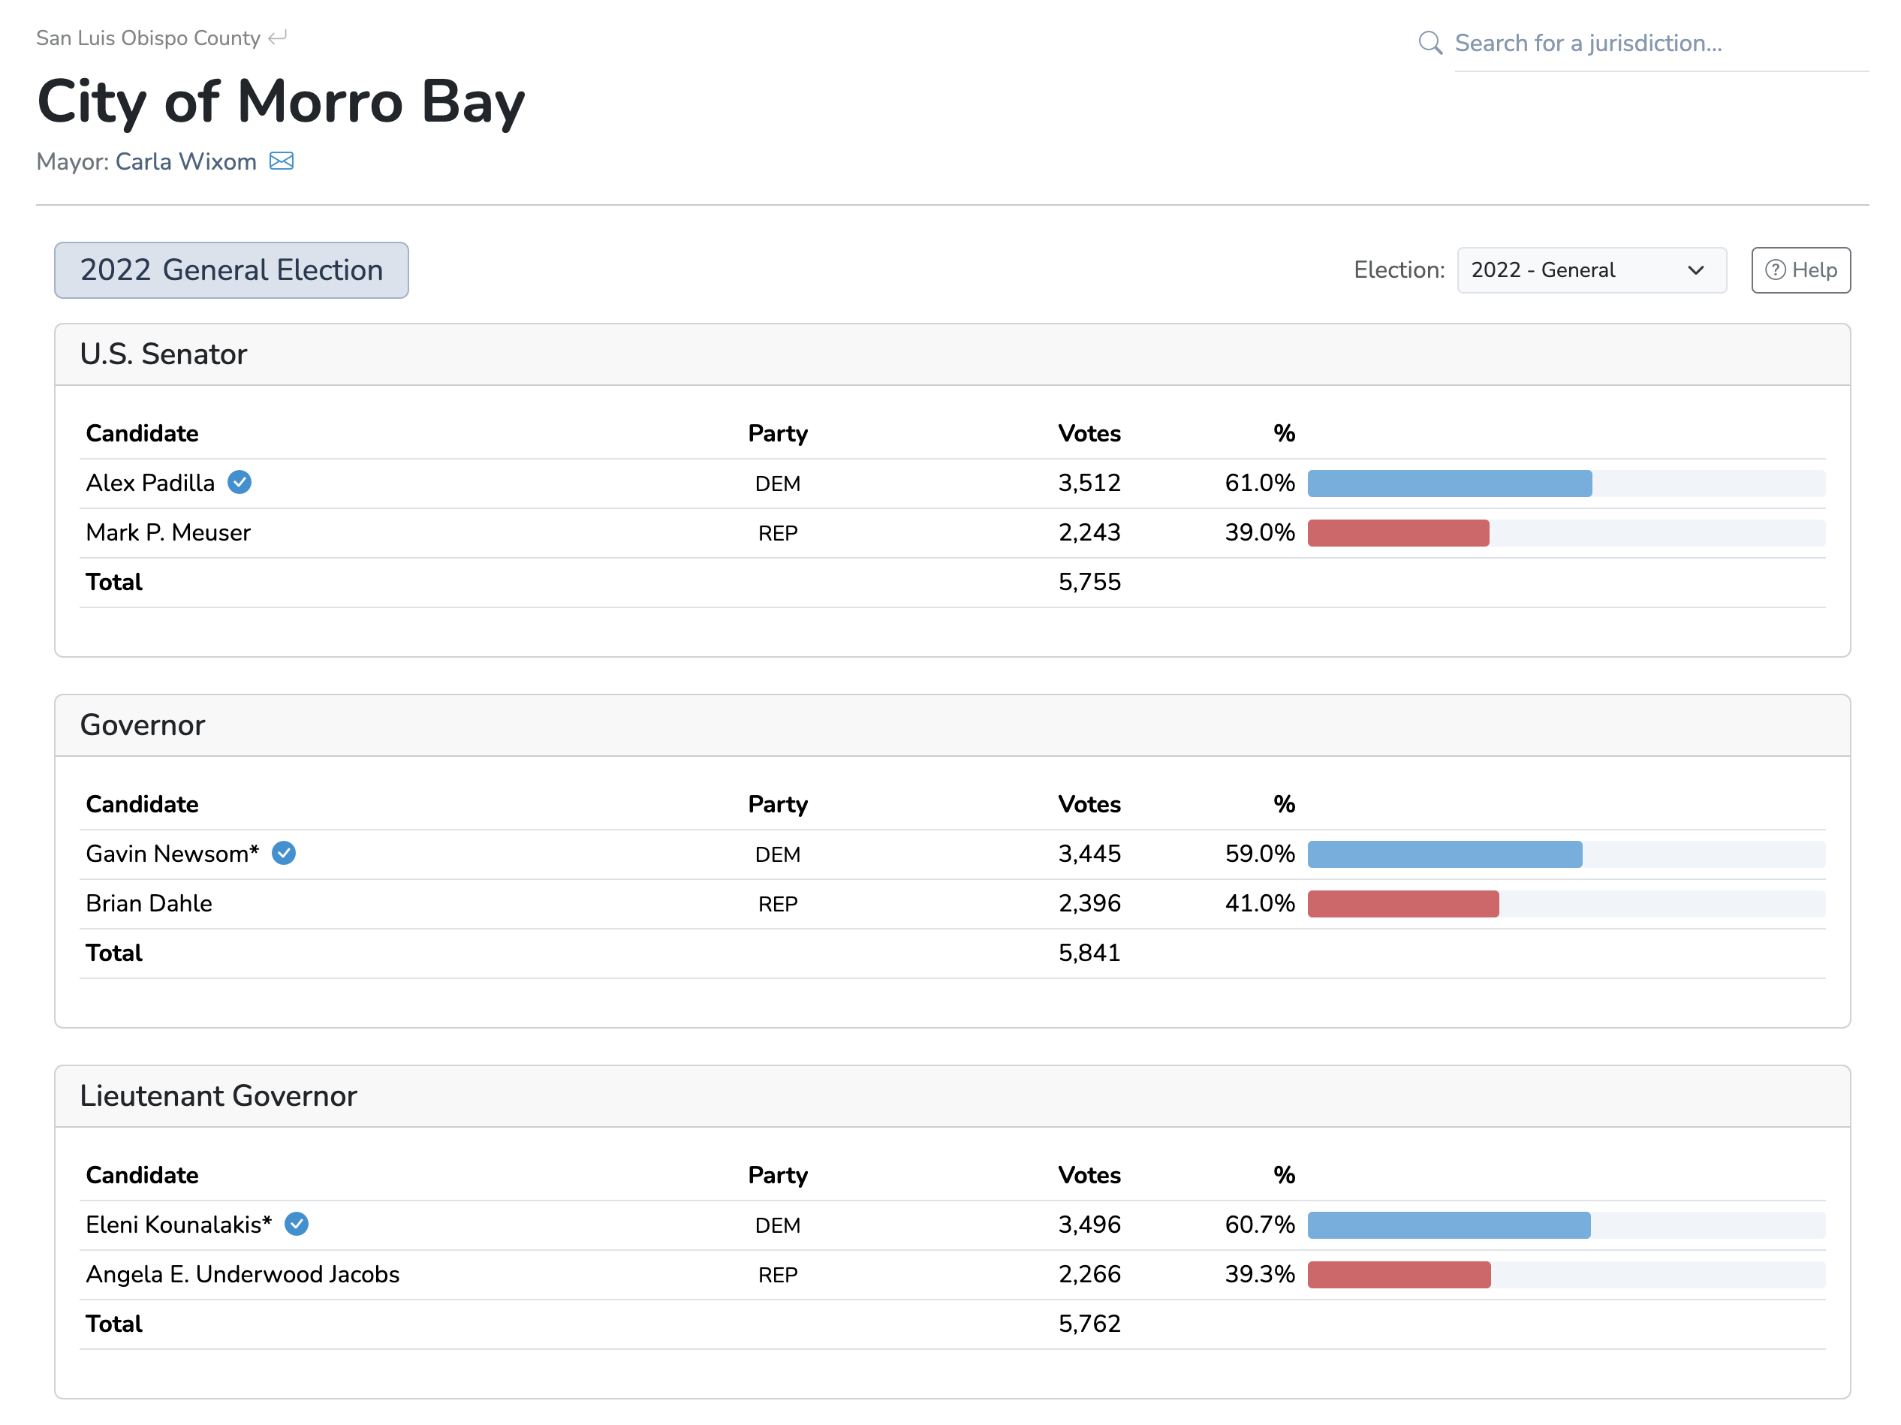Click the Lieutenant Governor section header
Viewport: 1901px width, 1425px height.
pos(952,1096)
